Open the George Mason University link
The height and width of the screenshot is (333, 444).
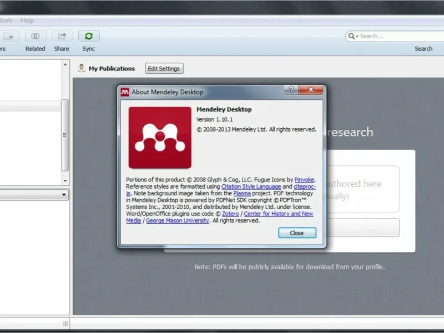(x=178, y=220)
